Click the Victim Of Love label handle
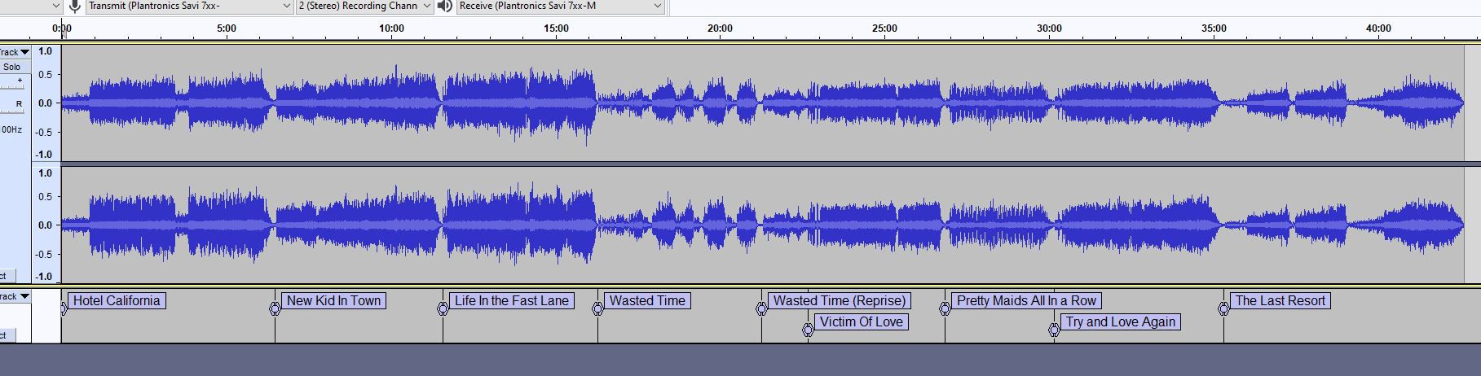This screenshot has width=1481, height=376. tap(808, 330)
